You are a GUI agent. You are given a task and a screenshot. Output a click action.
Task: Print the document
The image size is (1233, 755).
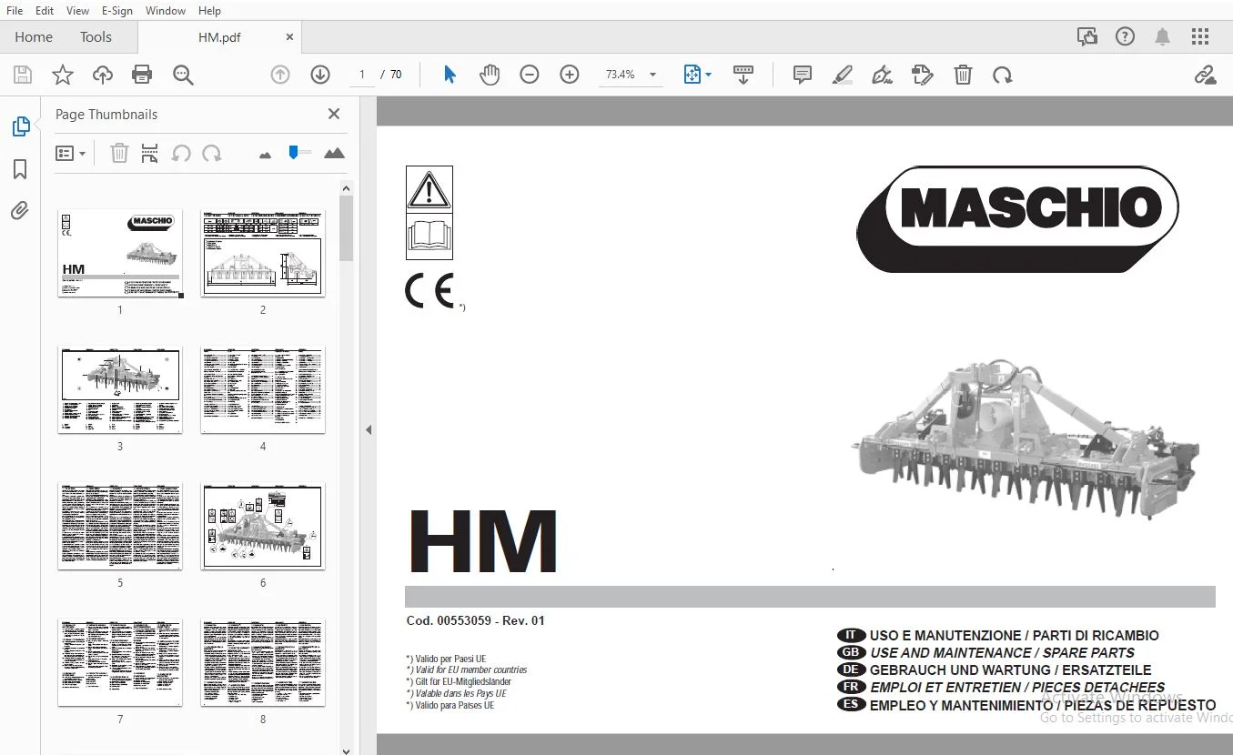[x=142, y=75]
